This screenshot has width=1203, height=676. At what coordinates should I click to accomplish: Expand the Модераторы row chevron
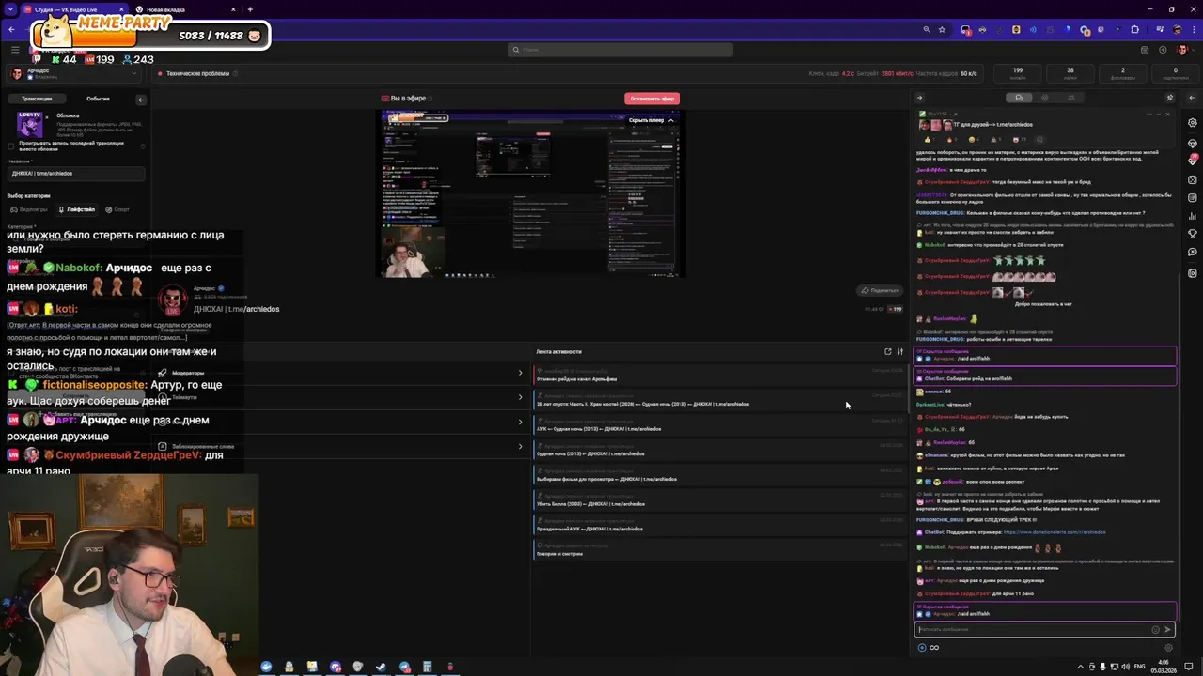click(x=520, y=373)
